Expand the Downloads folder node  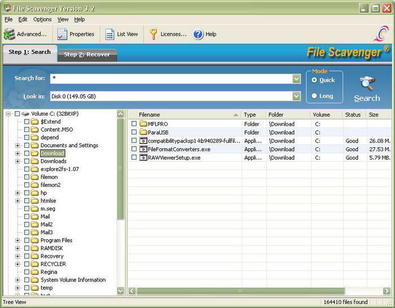point(17,161)
